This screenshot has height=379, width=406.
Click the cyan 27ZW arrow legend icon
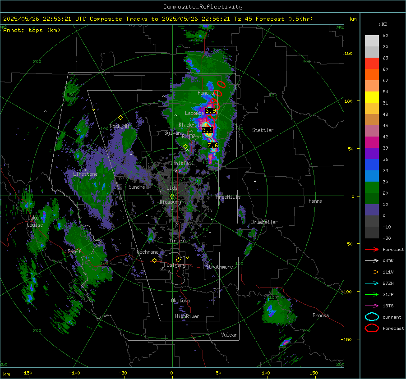pos(372,283)
